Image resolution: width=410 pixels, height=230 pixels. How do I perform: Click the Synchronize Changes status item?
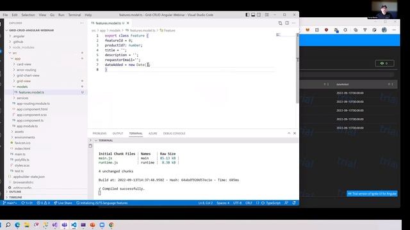tap(27, 203)
